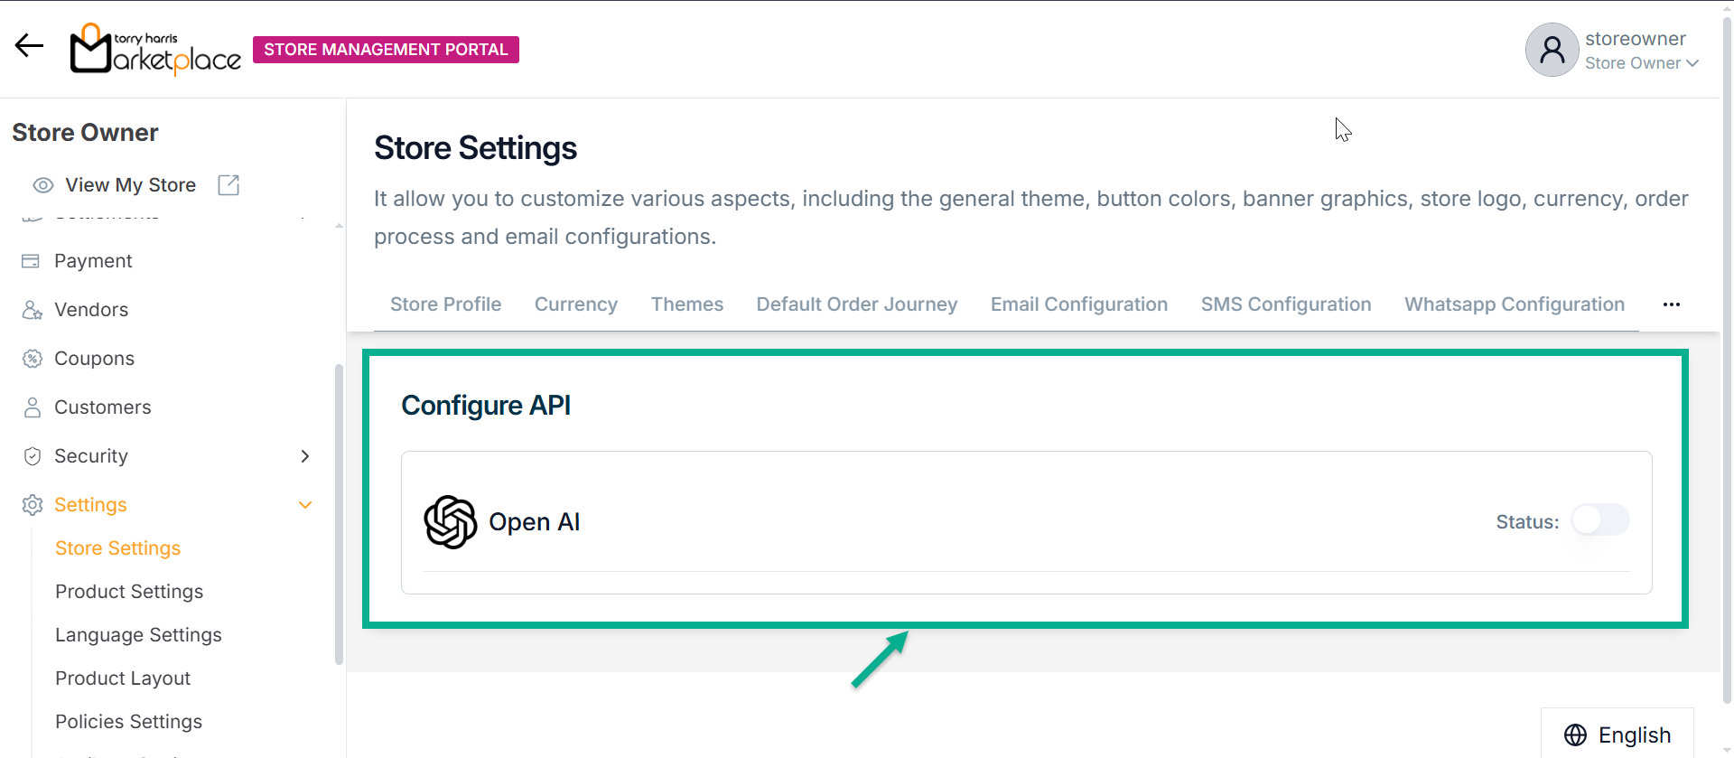Viewport: 1734px width, 758px height.
Task: Switch to the Themes tab
Action: pos(687,304)
